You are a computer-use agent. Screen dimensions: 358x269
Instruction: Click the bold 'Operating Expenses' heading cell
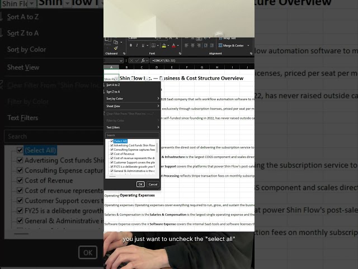(137, 196)
